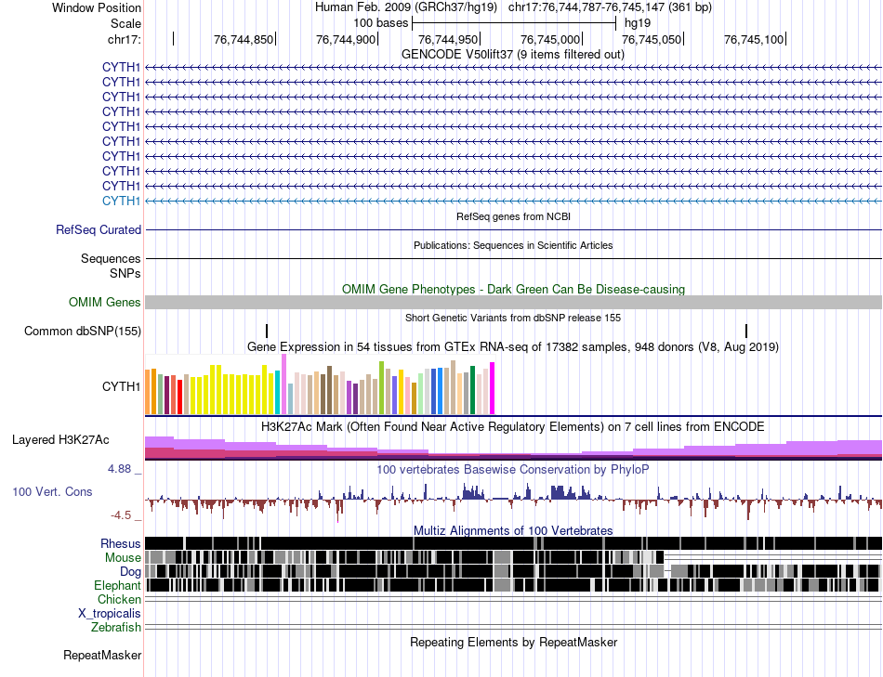Select the Rhesus alignment row label

(x=121, y=543)
